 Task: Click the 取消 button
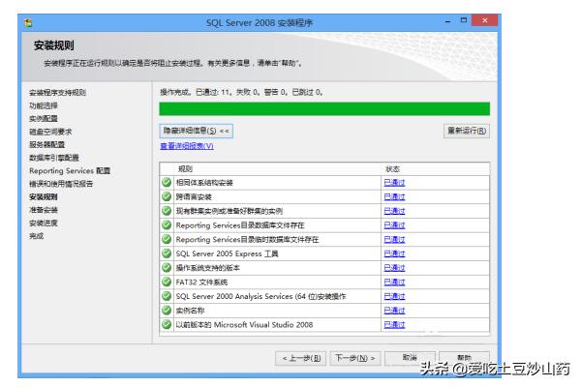(410, 358)
